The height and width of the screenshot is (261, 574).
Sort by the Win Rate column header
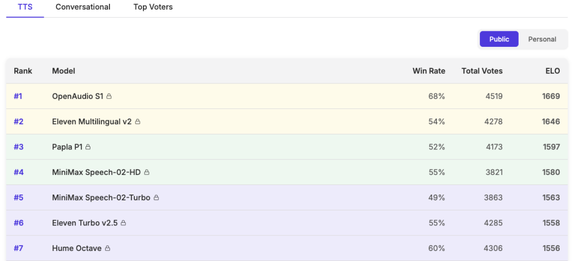(429, 71)
